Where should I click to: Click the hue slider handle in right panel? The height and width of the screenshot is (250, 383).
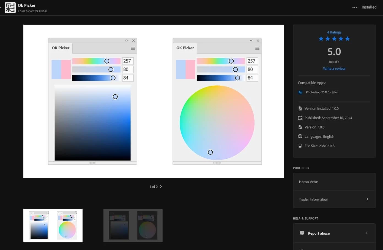pos(231,61)
